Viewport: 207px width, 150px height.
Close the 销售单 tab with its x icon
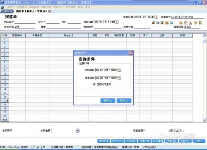pos(50,12)
